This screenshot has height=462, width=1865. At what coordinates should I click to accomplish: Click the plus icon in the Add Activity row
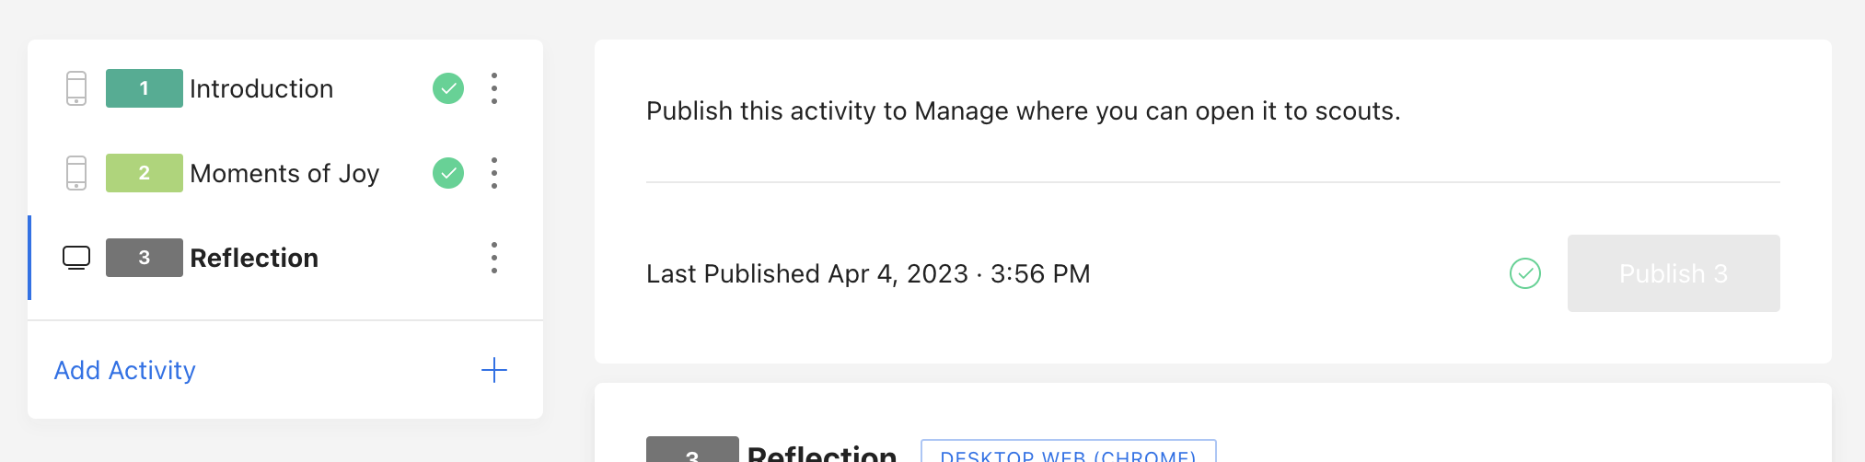coord(494,370)
